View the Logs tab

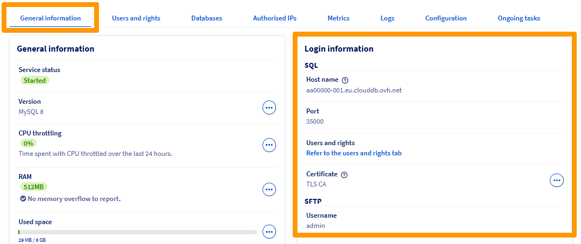coord(387,18)
